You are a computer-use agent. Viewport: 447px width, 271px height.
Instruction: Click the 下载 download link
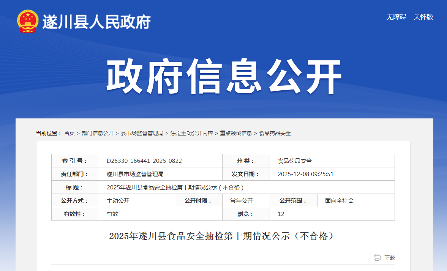coord(390,258)
